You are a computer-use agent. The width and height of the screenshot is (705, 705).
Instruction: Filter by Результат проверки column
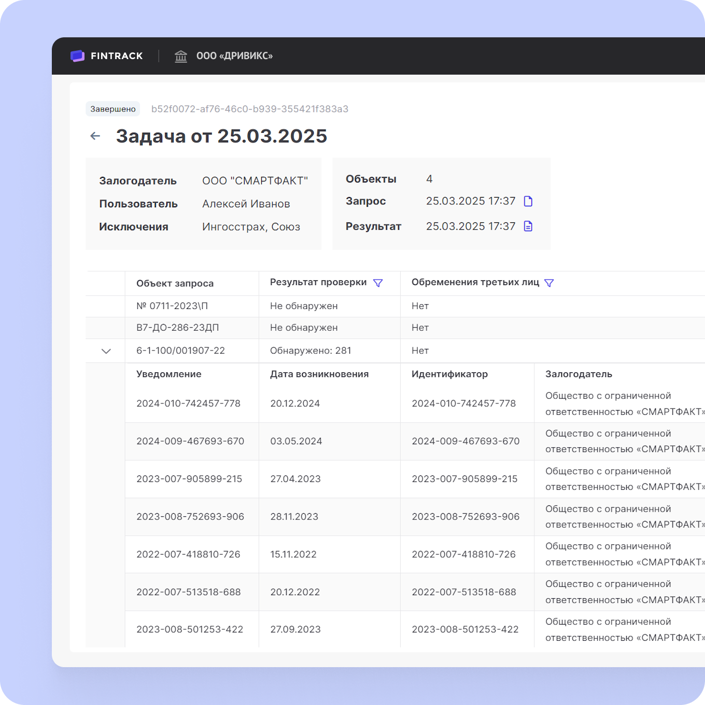378,283
